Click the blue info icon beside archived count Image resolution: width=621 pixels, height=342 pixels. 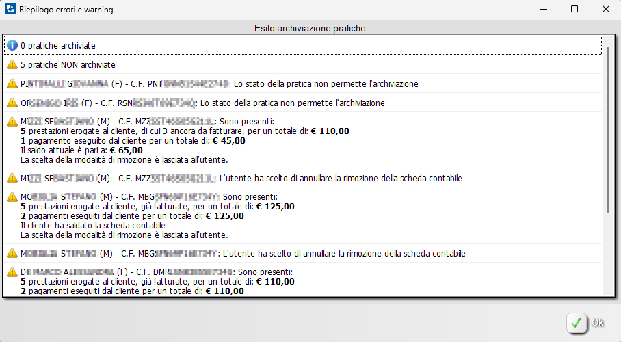tap(12, 45)
